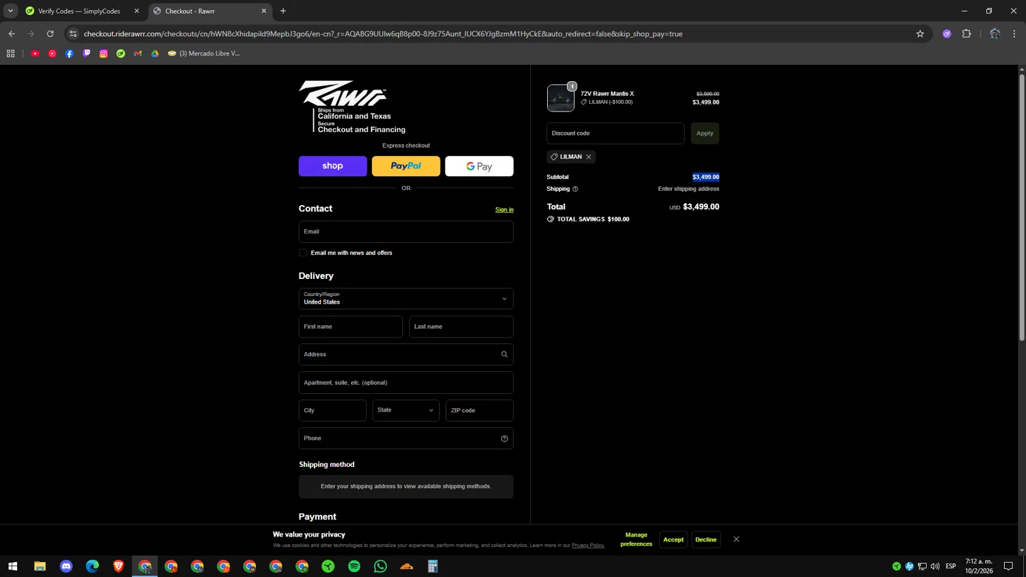Open the browser extensions puzzle icon
This screenshot has width=1026, height=577.
coord(966,33)
